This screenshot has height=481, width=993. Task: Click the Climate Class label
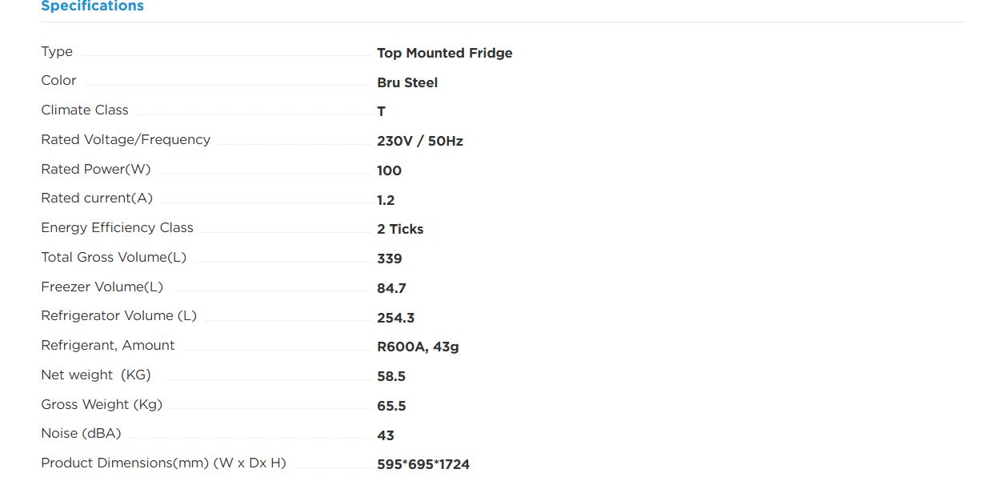point(85,110)
